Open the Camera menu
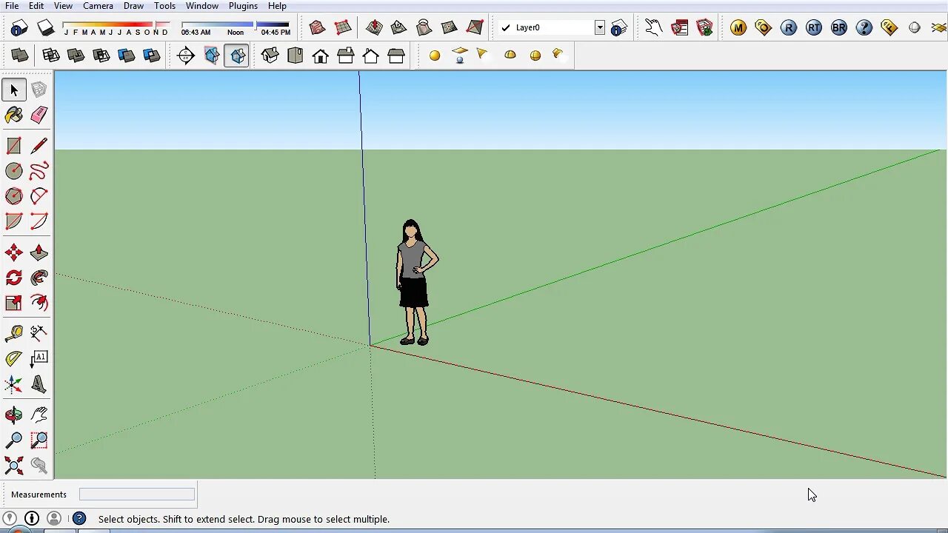This screenshot has width=948, height=533. tap(98, 6)
